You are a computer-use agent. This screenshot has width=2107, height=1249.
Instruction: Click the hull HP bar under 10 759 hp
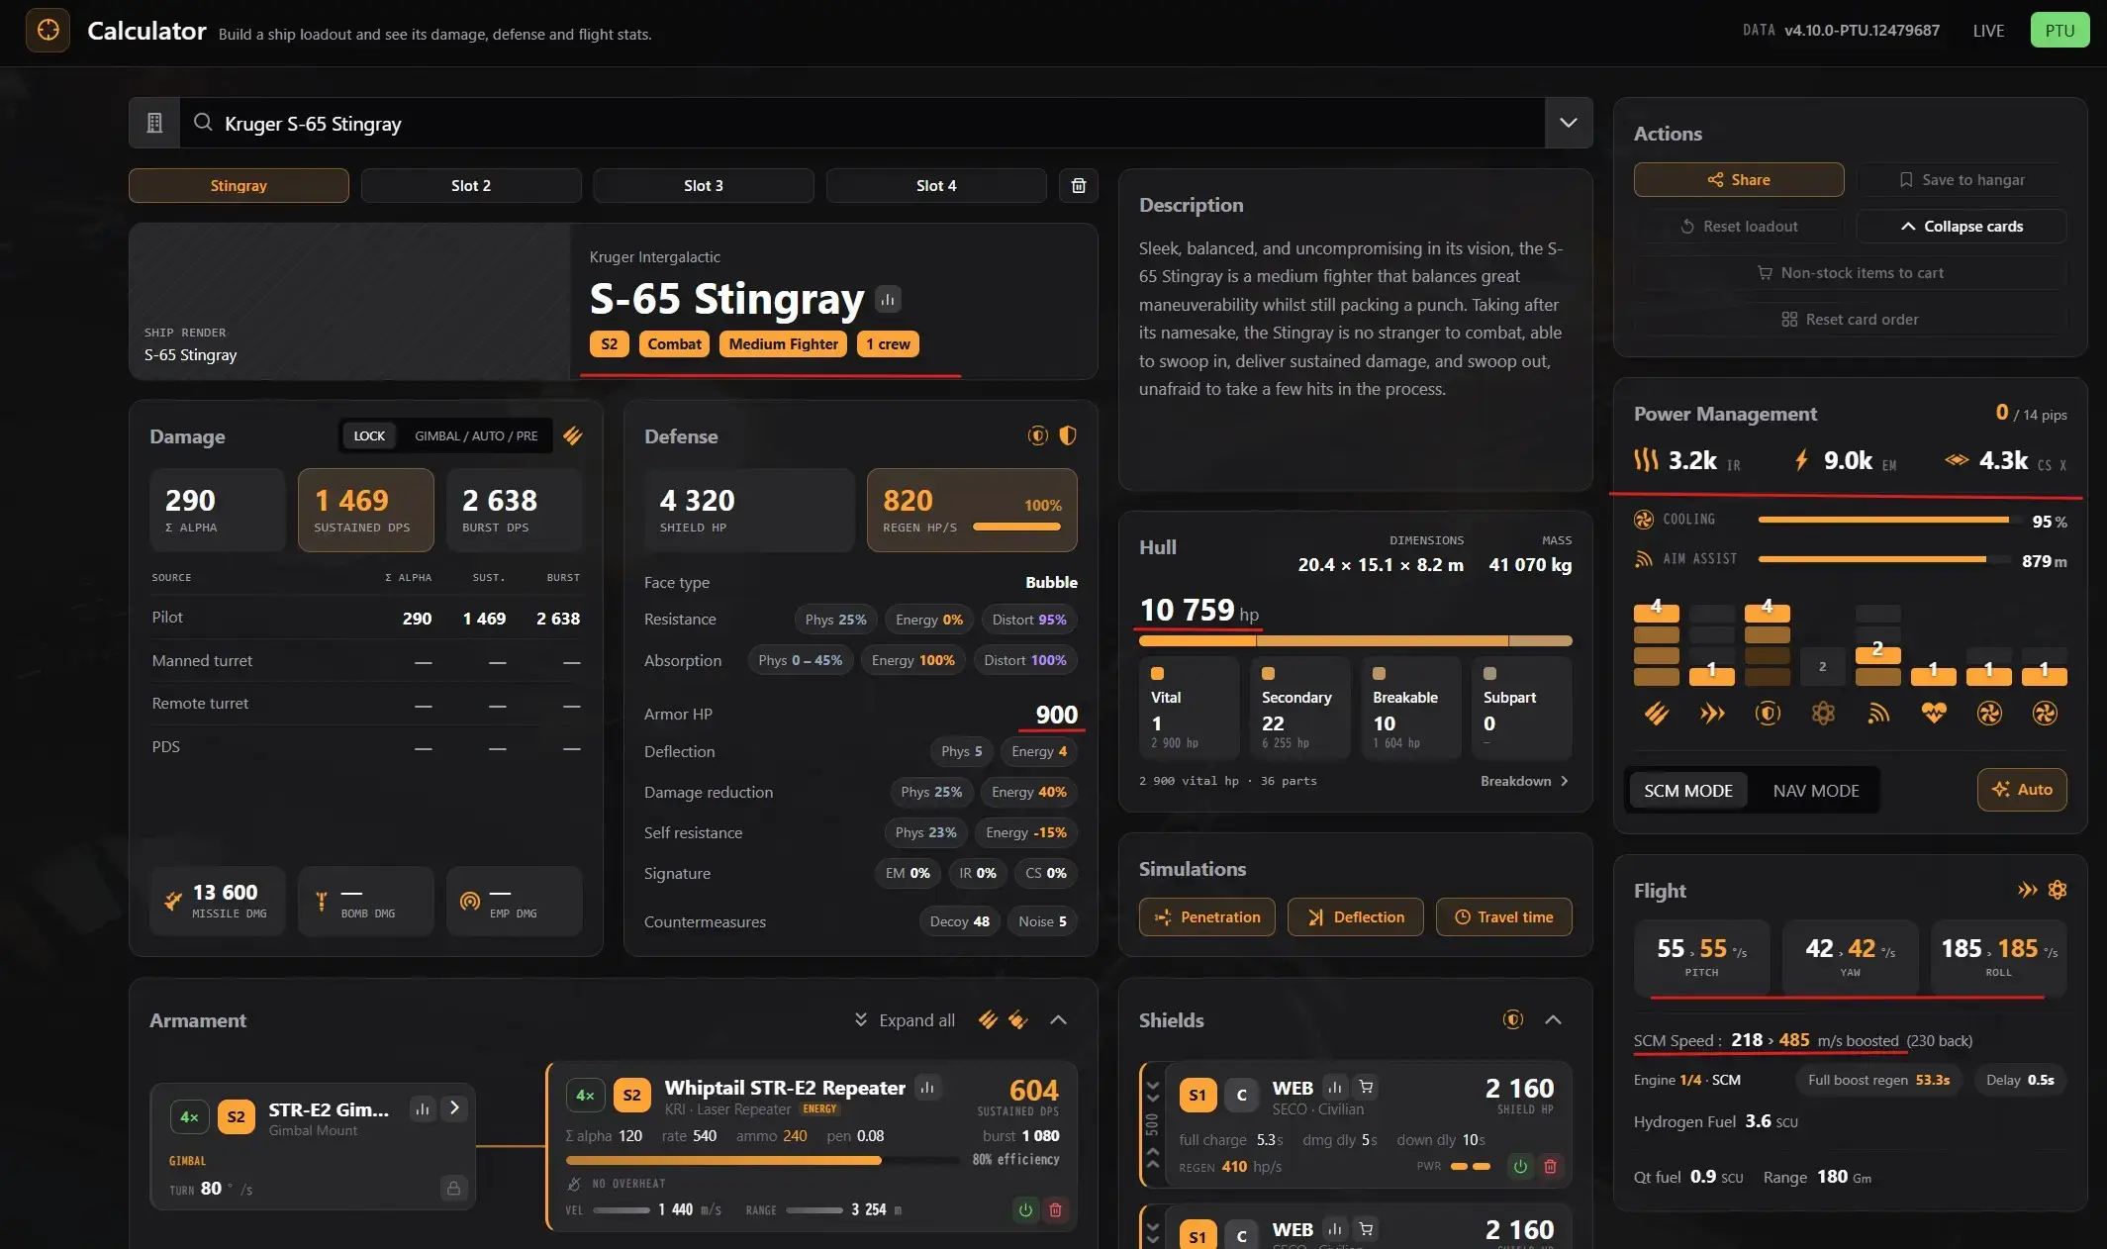pos(1356,641)
